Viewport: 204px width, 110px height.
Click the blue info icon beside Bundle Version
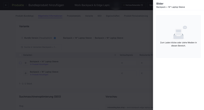point(55,38)
